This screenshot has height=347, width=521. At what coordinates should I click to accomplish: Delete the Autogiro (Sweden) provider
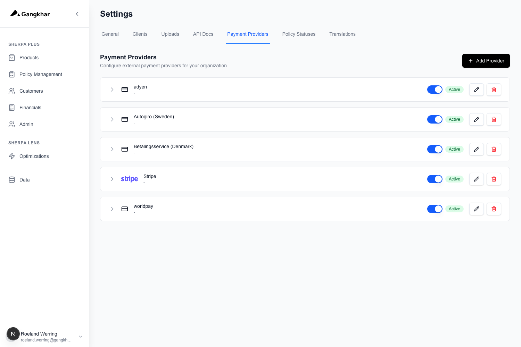point(494,119)
